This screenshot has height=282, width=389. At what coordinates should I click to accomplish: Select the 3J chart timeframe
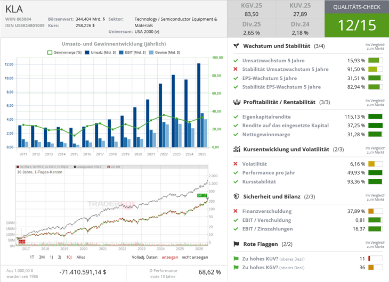tap(60, 257)
